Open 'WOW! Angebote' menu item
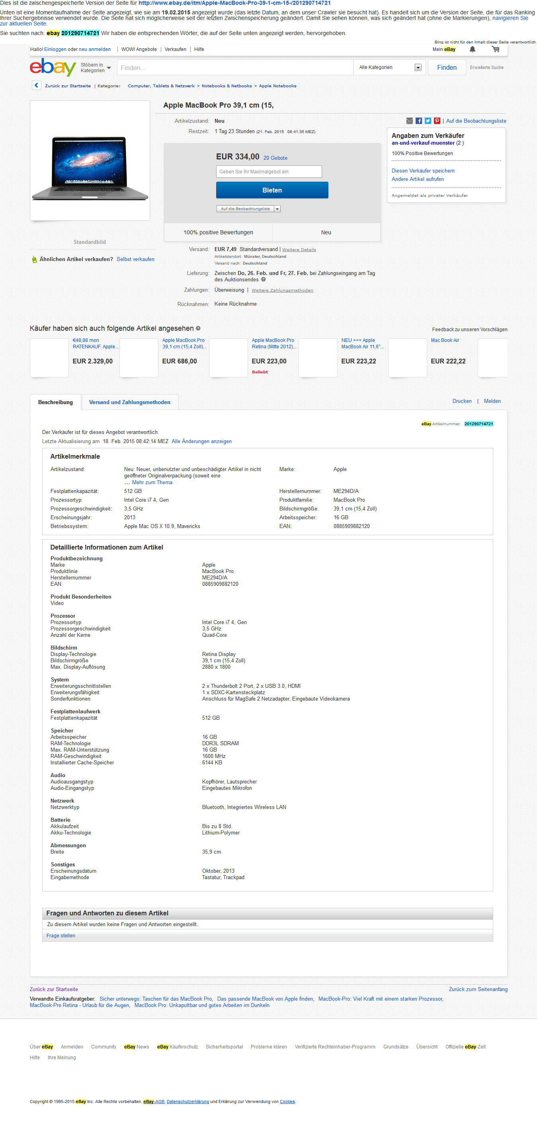 (x=139, y=49)
